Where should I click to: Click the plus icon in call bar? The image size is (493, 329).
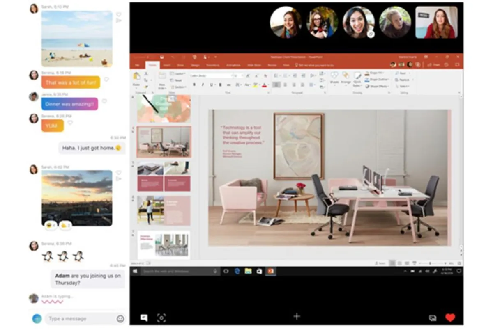coord(297,316)
